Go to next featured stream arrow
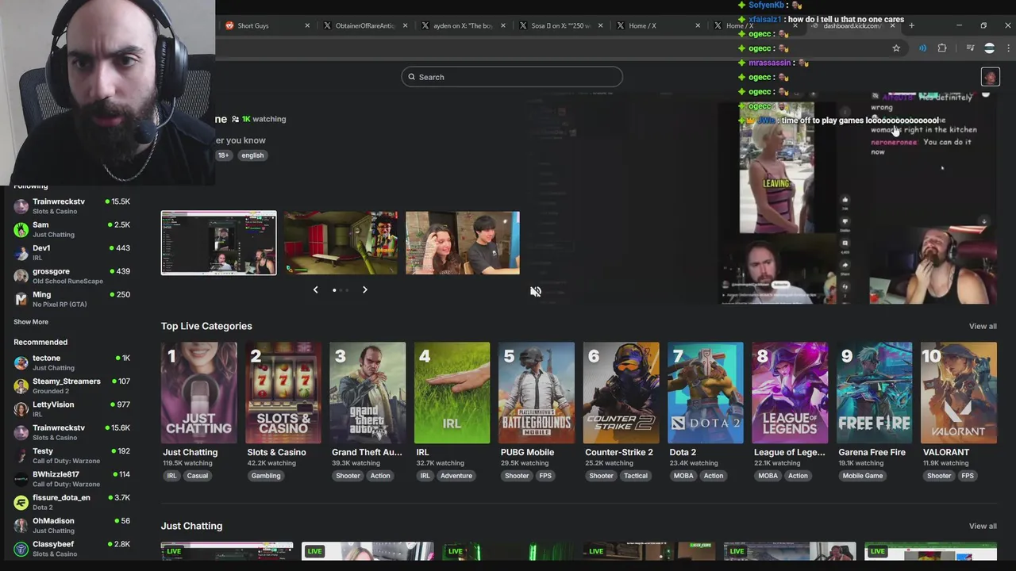Screen dimensions: 1016x571 pos(365,289)
